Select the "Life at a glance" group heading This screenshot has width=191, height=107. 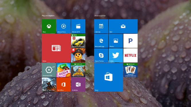pyautogui.click(x=100, y=16)
